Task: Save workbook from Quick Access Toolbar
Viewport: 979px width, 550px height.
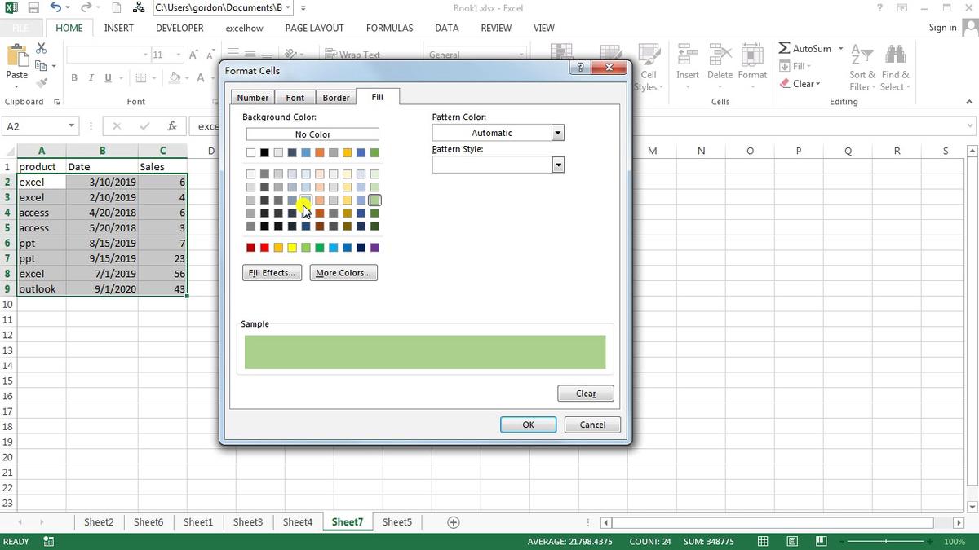Action: tap(33, 7)
